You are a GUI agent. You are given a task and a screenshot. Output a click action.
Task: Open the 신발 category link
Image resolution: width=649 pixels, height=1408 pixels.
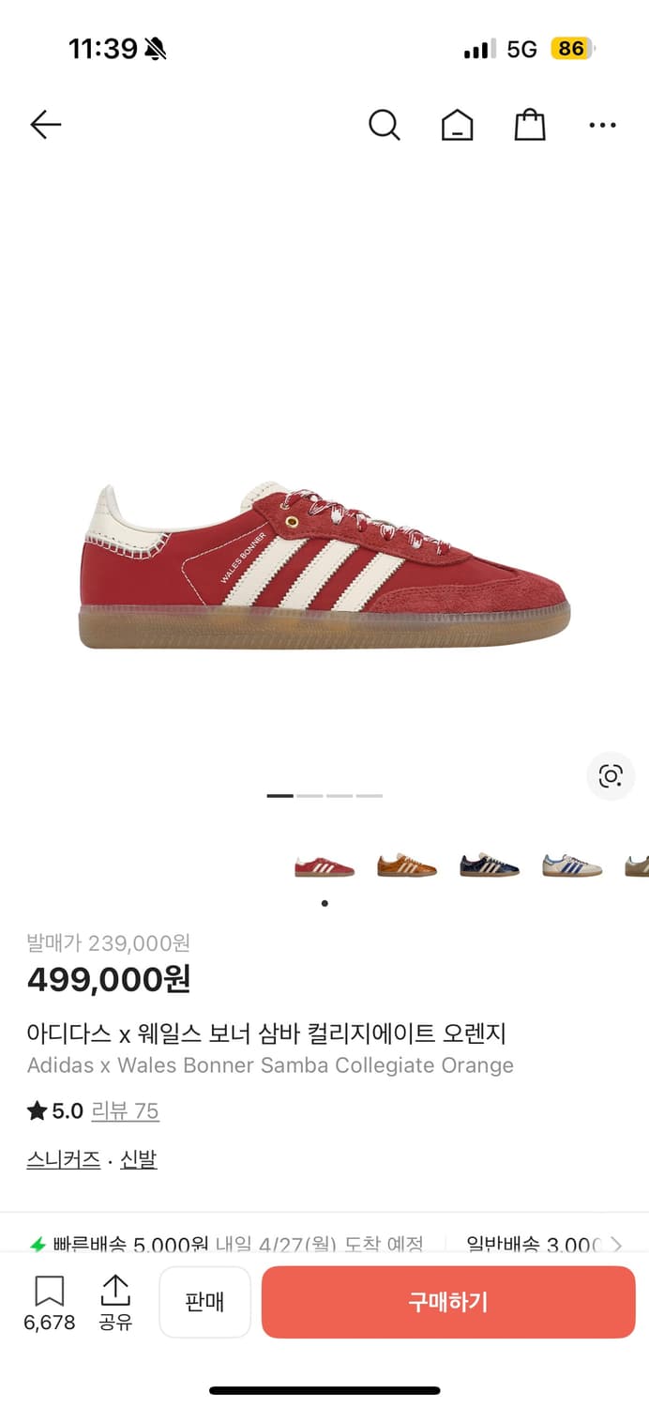(x=139, y=1160)
